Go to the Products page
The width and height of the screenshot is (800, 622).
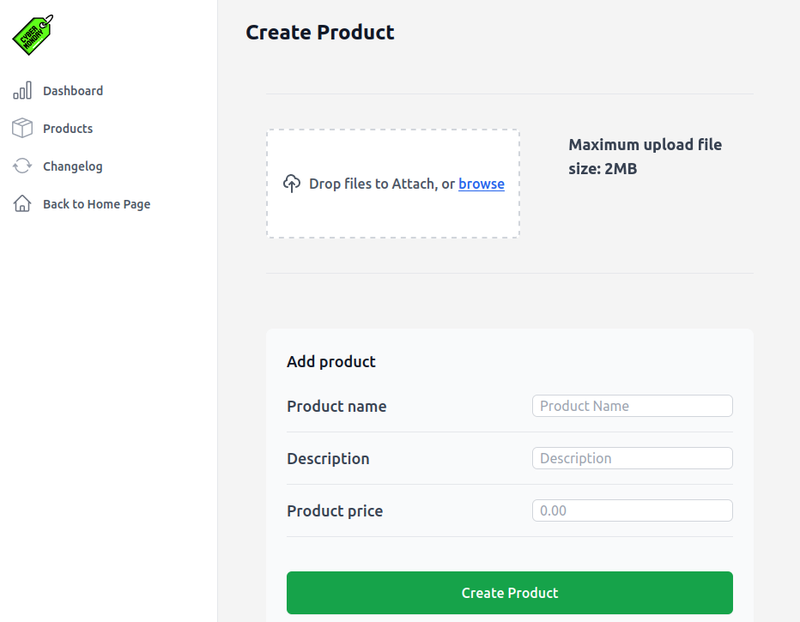pos(68,129)
